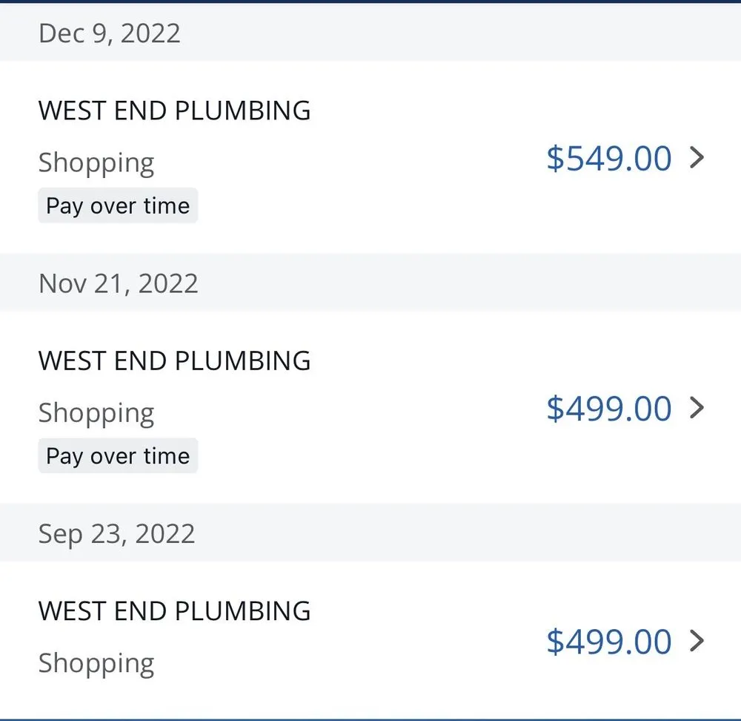Click the chevron icon on the bottom transaction
741x721 pixels.
coord(697,642)
